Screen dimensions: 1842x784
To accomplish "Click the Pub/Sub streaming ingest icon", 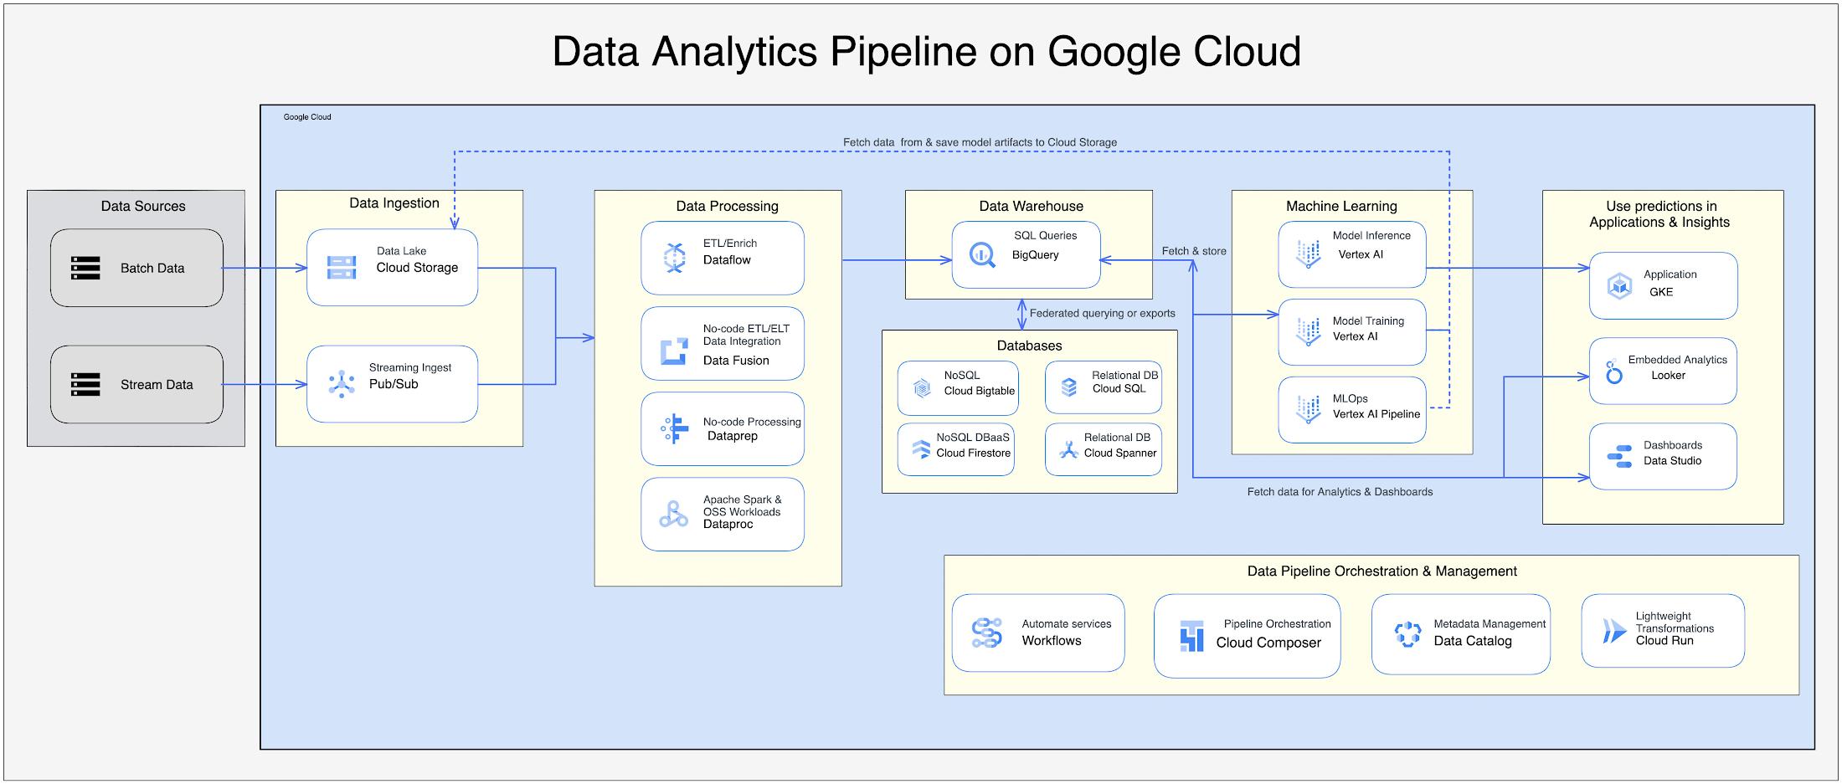I will pos(342,384).
